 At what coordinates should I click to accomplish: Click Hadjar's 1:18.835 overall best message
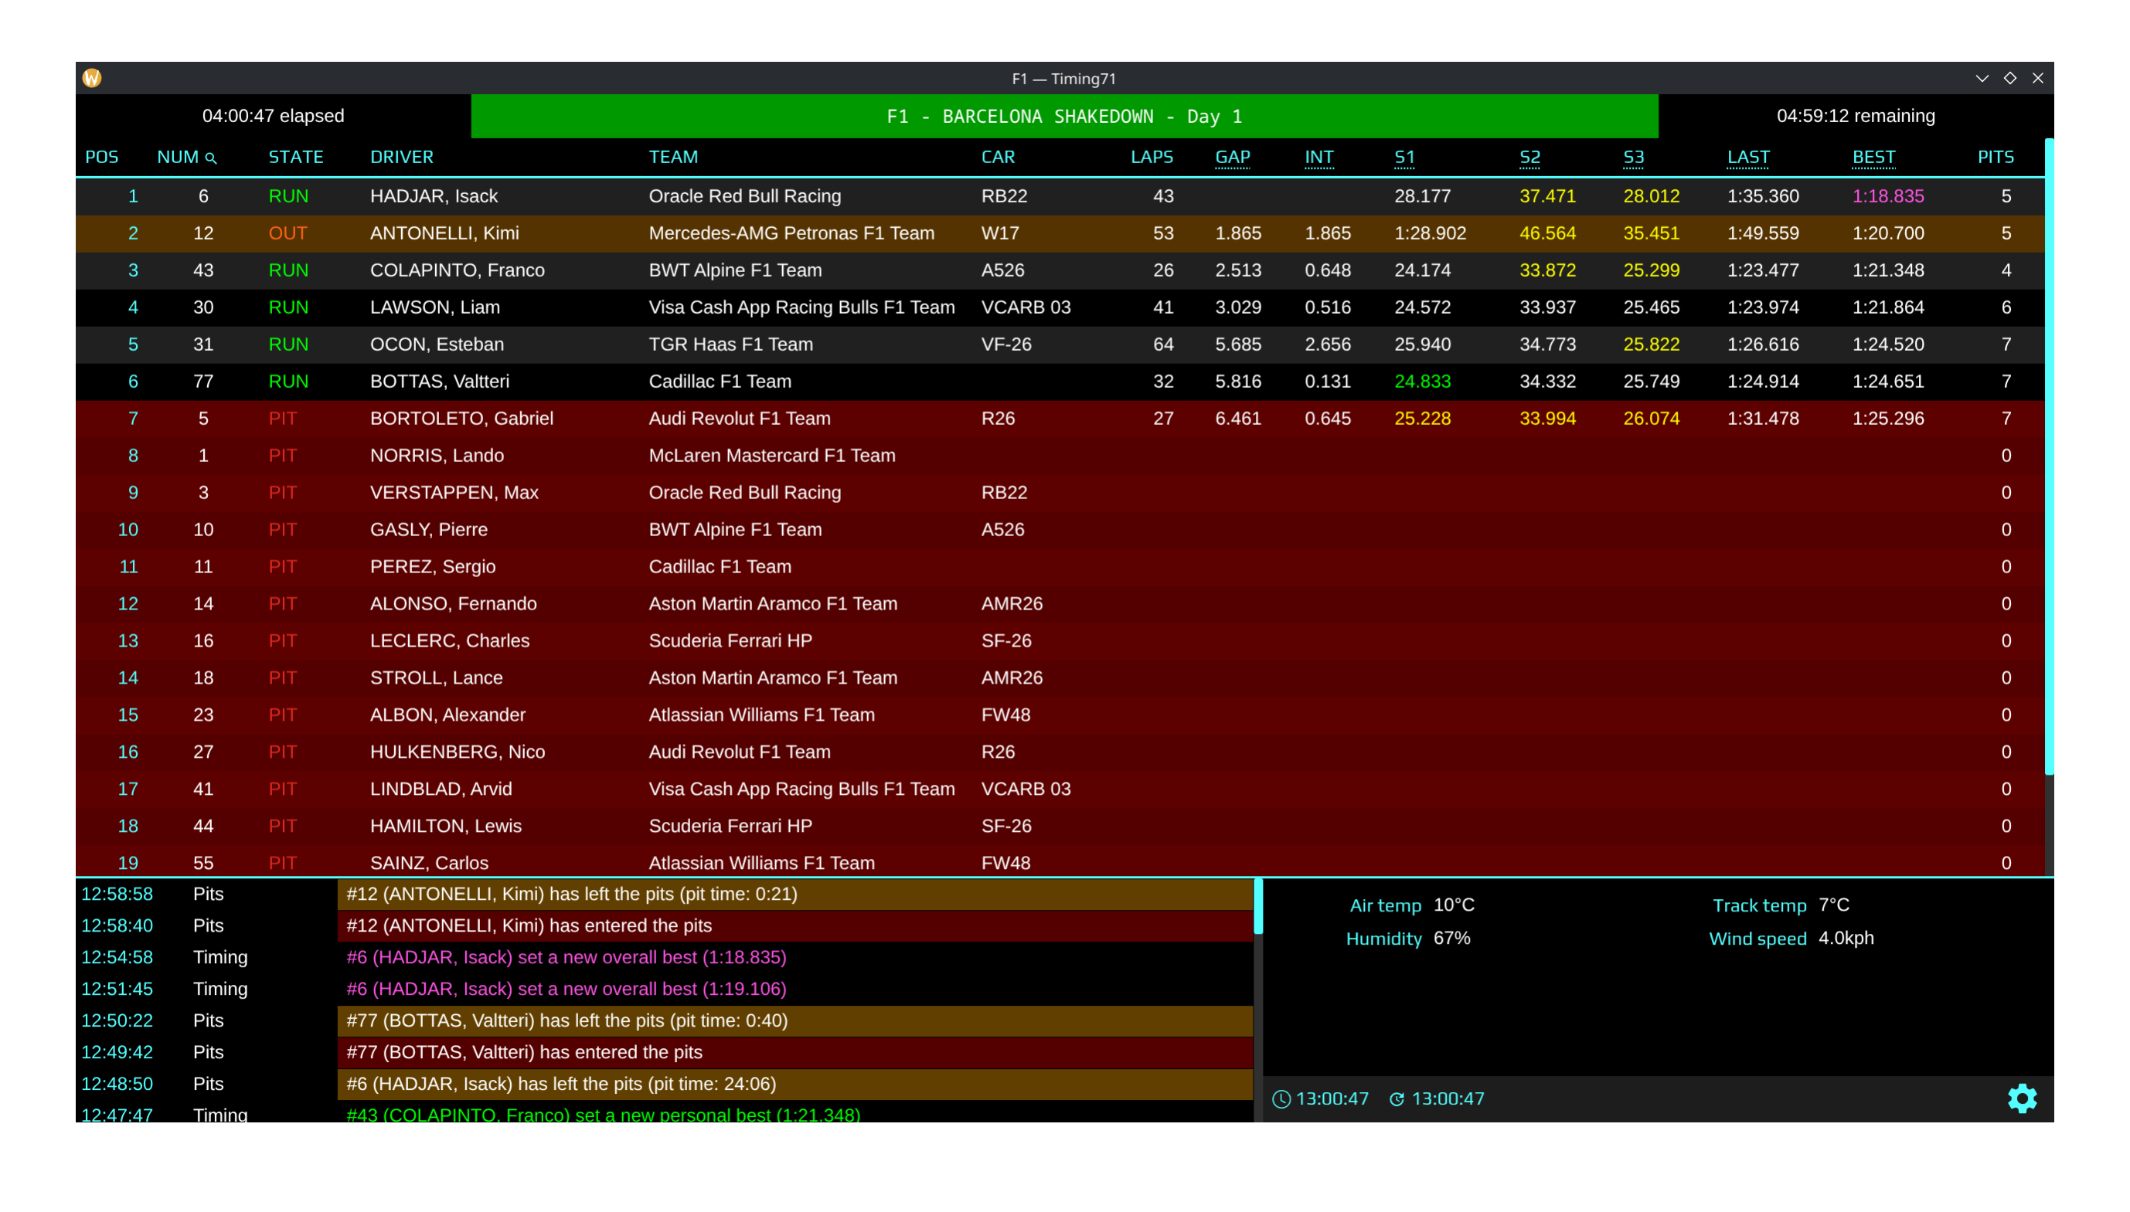[x=566, y=956]
